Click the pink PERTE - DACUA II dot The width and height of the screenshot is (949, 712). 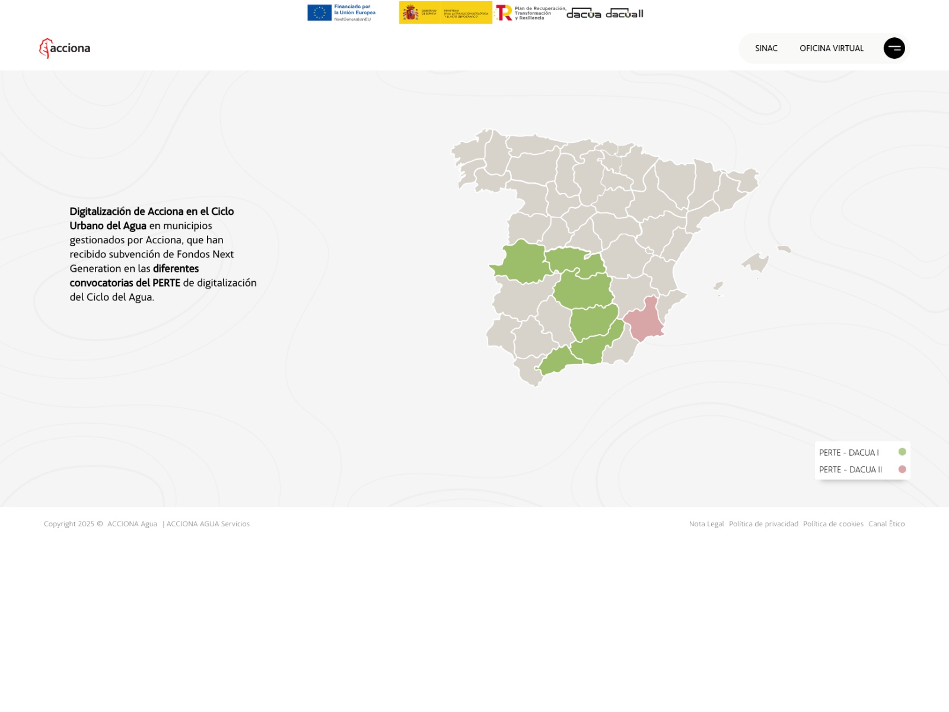point(902,469)
